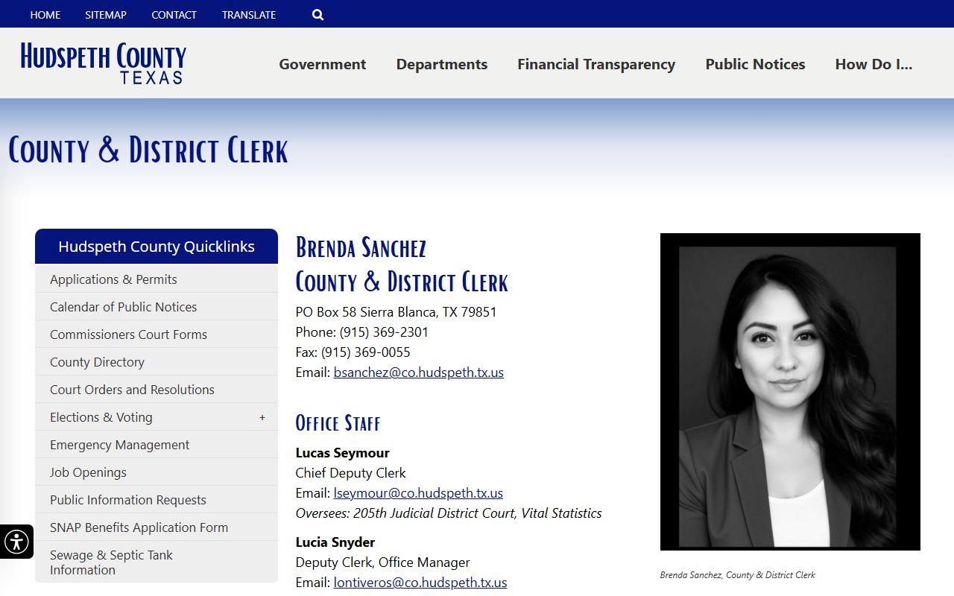
Task: Open the How Do I... menu
Action: [874, 64]
